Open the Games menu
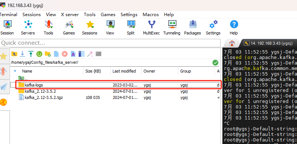The width and height of the screenshot is (297, 144). 108,15
